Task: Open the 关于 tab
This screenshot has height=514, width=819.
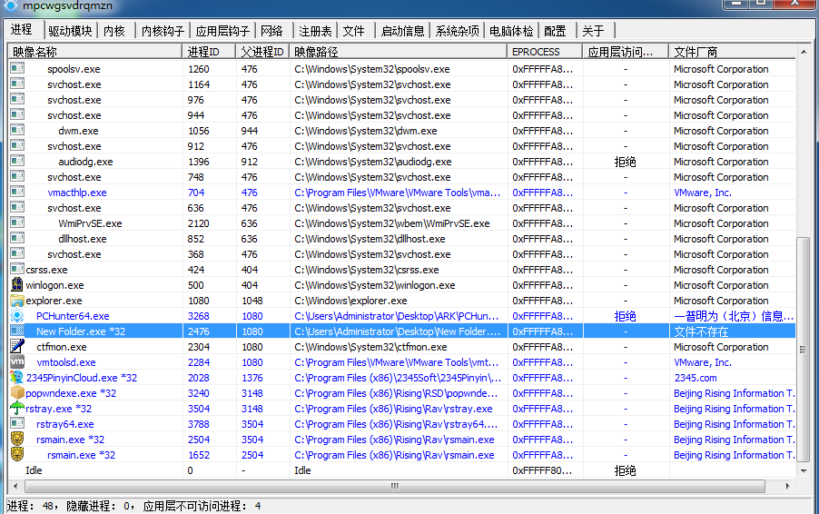Action: (x=593, y=31)
